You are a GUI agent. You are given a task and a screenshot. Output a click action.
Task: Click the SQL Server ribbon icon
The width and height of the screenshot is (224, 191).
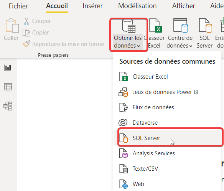point(206,25)
